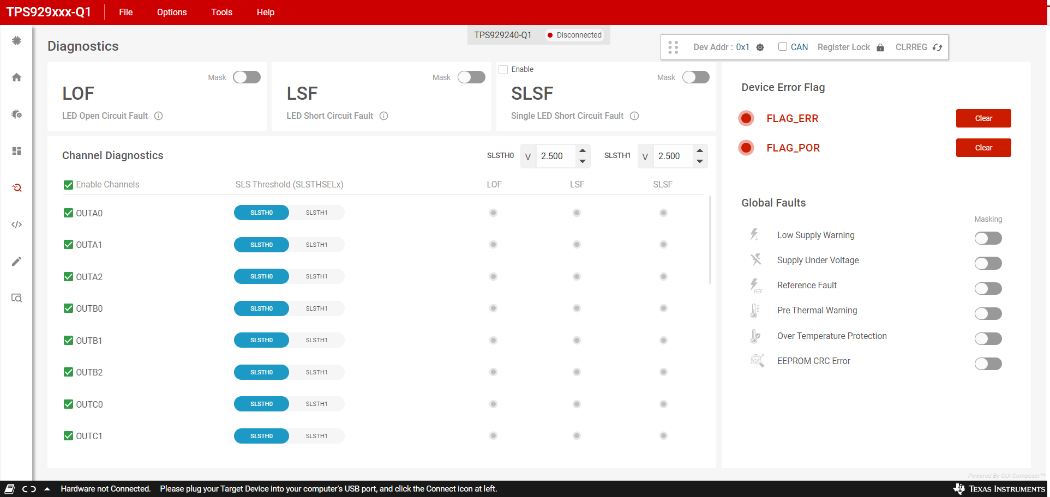Select SLSTH1 threshold for OUTA0
Viewport: 1050px width, 497px height.
(316, 213)
